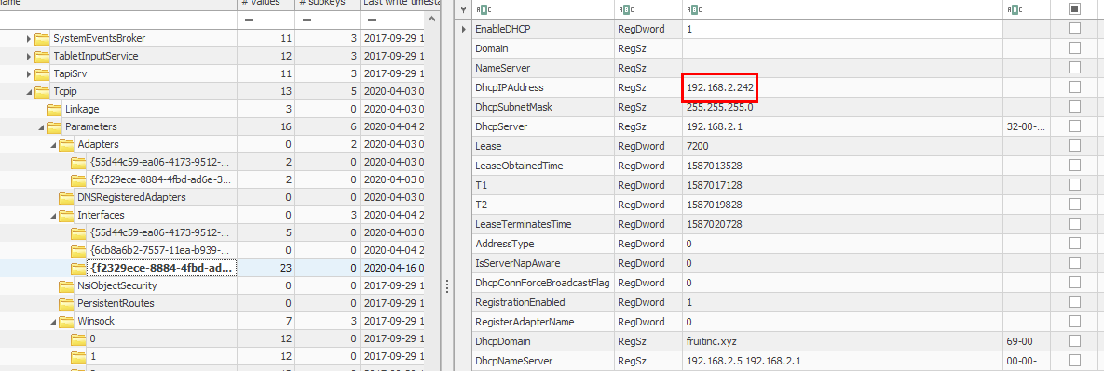Check the box for the LeaseTerminatesTime row

(x=1074, y=224)
